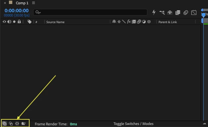Viewport: 208px width, 127px height.
Task: Toggle hiding of shy layers
Action: click(170, 13)
